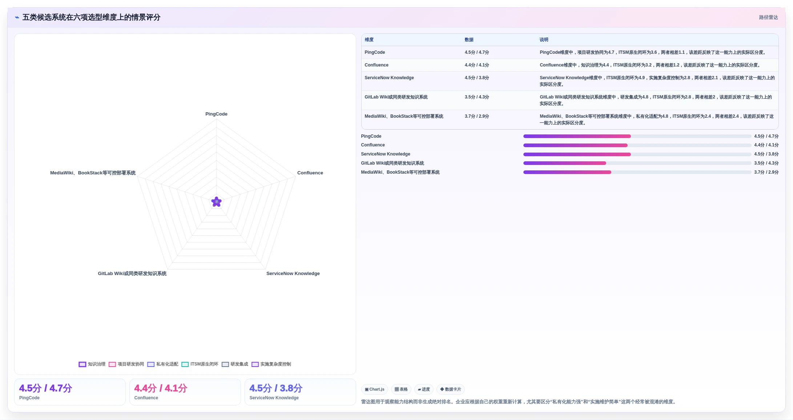Toggle the 项目研发协同 legend series
The height and width of the screenshot is (420, 793).
(x=126, y=364)
